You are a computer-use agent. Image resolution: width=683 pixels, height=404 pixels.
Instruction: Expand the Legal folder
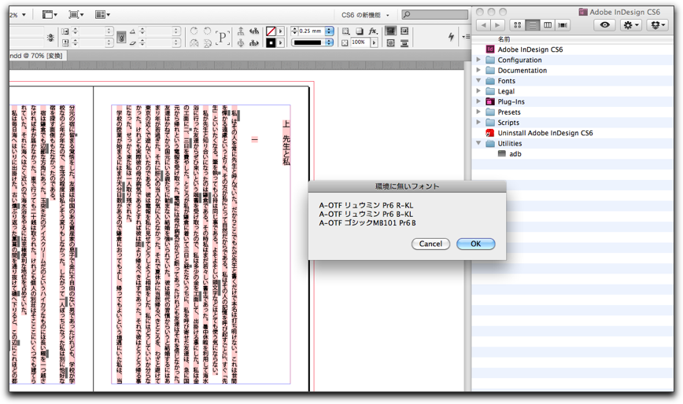(x=478, y=91)
